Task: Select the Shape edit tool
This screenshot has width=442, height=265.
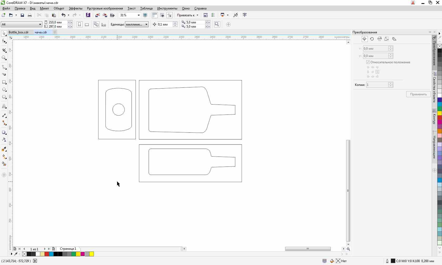Action: [4, 41]
